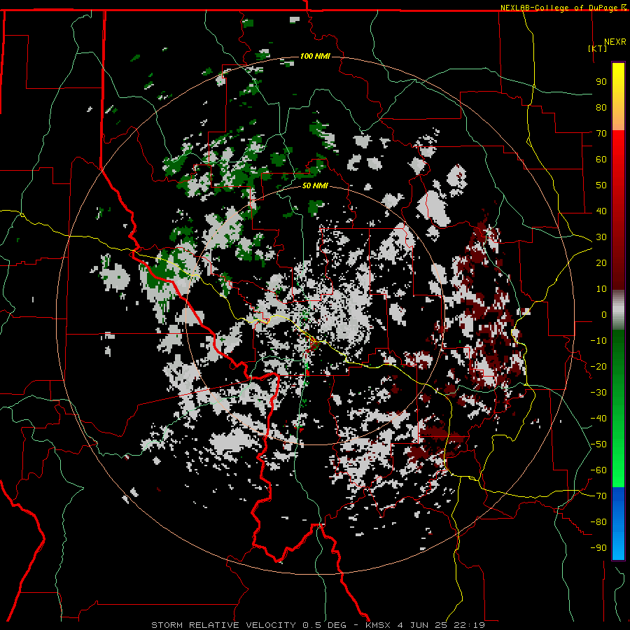Select the 50 value on the velocity scale
The height and width of the screenshot is (630, 630).
601,185
